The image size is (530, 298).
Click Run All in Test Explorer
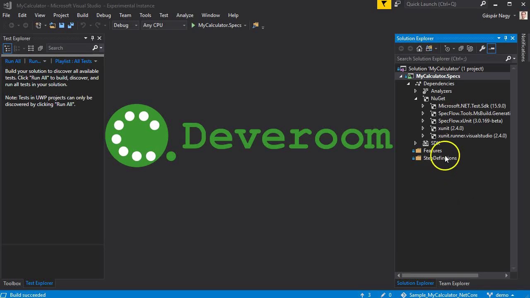tap(13, 61)
